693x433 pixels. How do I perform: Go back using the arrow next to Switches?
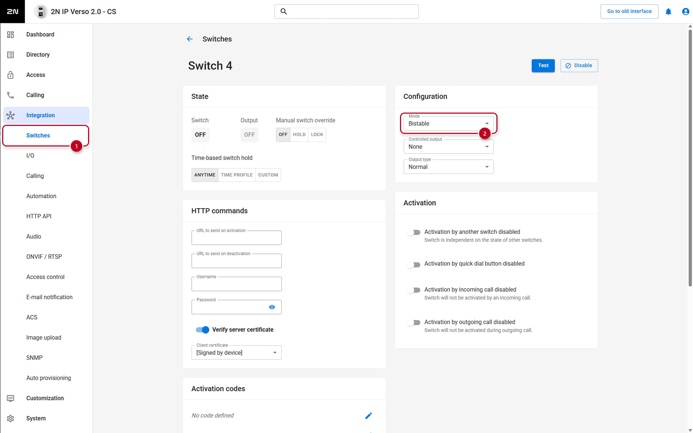[190, 39]
